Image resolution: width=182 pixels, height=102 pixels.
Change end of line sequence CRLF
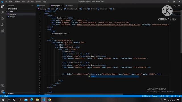click(x=167, y=96)
